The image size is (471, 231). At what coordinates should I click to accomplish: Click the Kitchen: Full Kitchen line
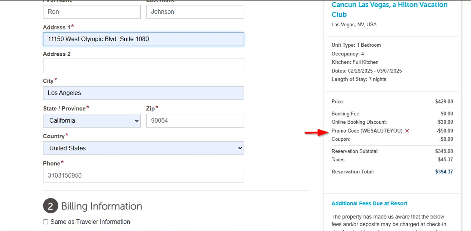click(x=355, y=62)
